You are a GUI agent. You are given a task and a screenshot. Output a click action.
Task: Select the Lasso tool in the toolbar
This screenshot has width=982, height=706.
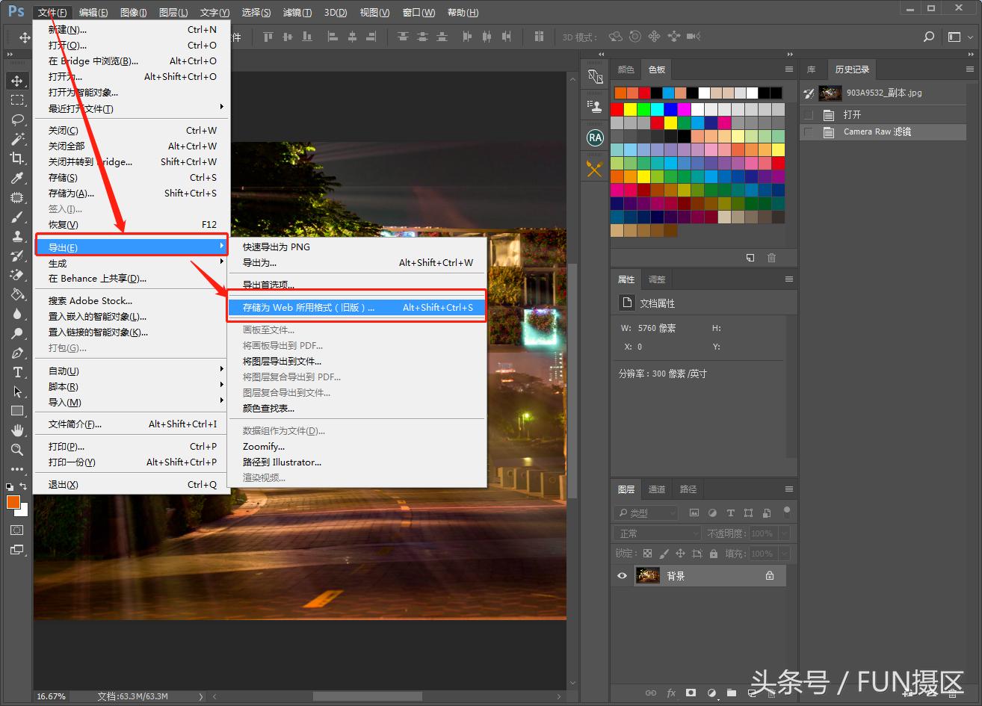tap(17, 120)
